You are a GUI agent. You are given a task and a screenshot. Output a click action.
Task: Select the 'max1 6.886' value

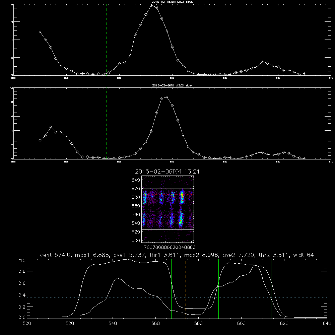[x=92, y=255]
